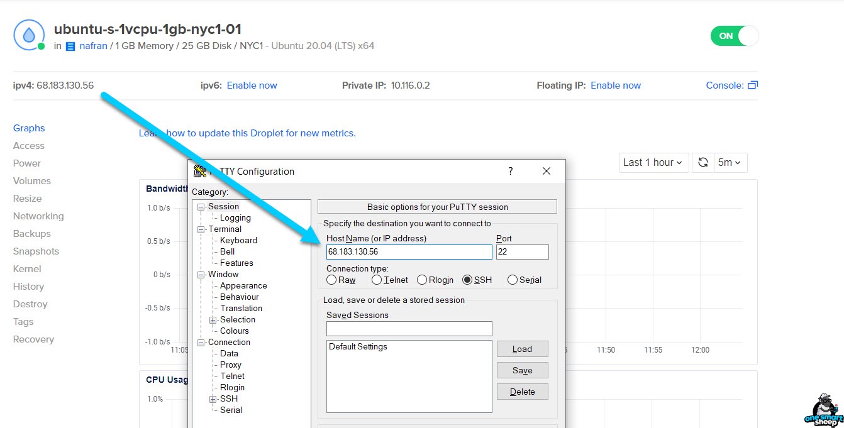The image size is (844, 428).
Task: Select Features in the category tree
Action: [x=236, y=263]
